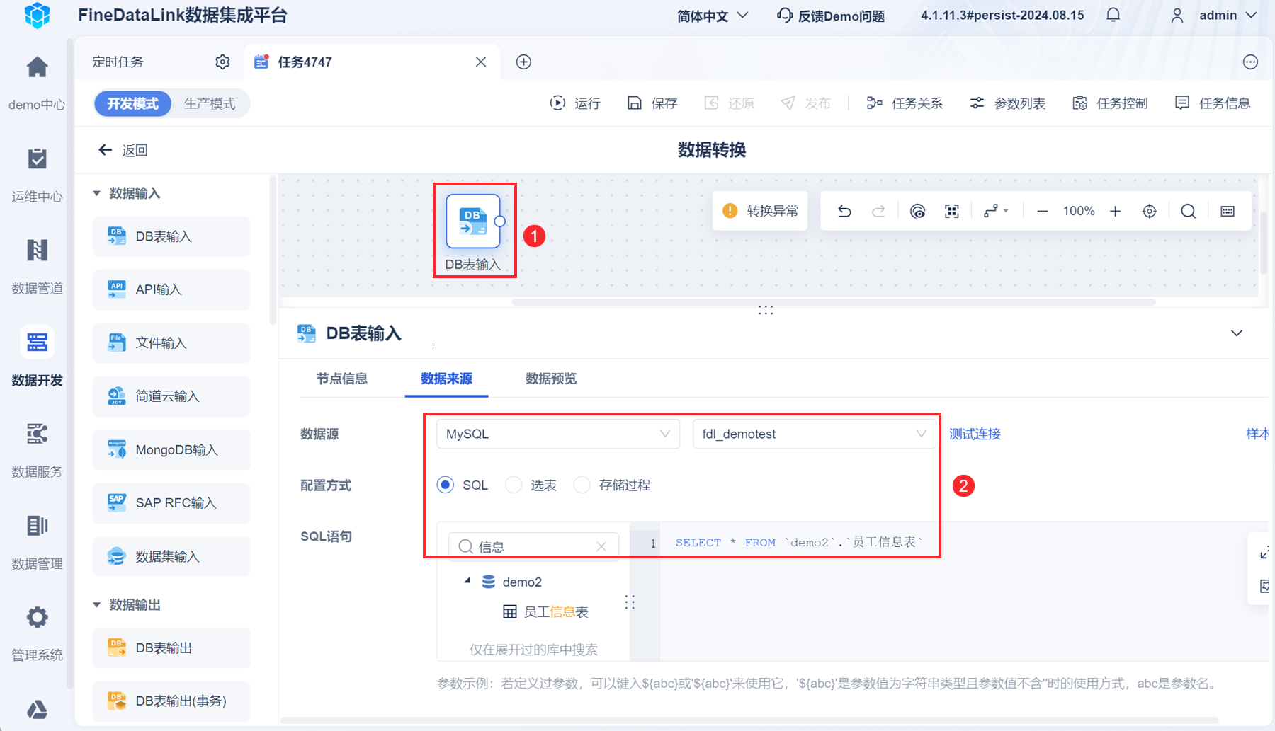Select the SQL radio option
The height and width of the screenshot is (731, 1275).
point(446,485)
